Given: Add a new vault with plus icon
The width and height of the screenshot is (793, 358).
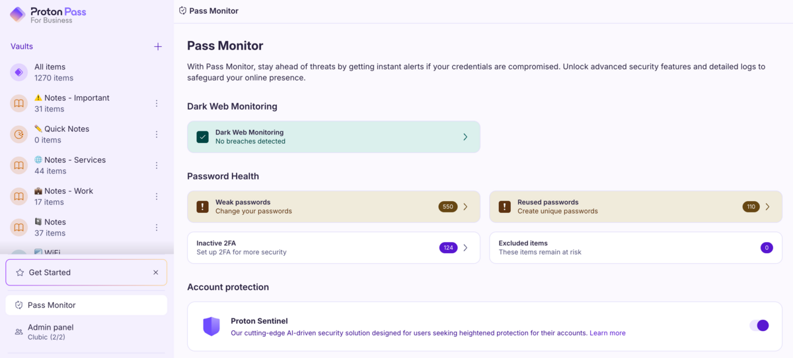Looking at the screenshot, I should coord(158,47).
